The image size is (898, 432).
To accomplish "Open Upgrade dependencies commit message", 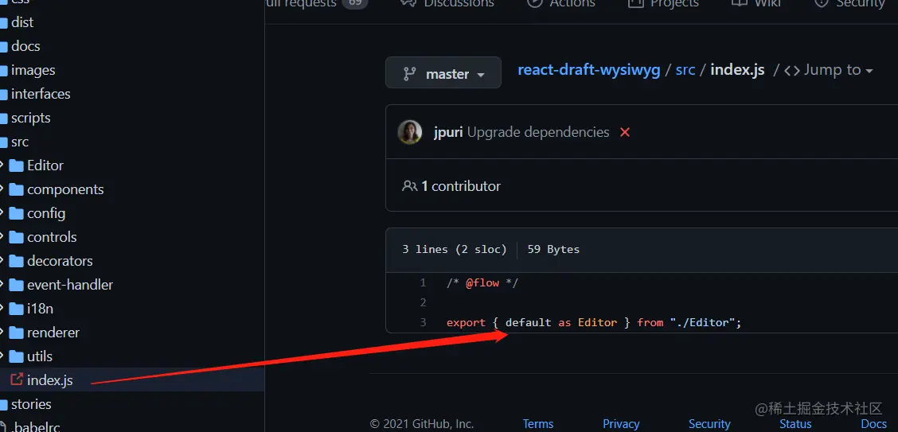I will coord(538,132).
